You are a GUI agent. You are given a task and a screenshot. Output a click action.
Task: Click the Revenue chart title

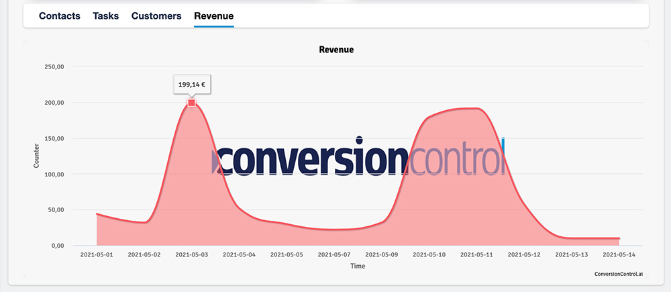(x=336, y=50)
